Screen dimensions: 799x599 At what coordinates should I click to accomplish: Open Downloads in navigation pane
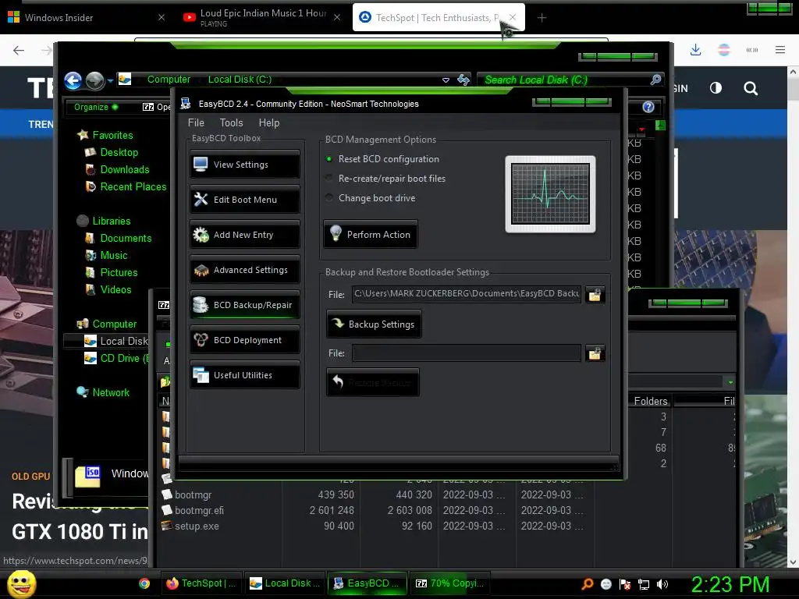[x=118, y=169]
